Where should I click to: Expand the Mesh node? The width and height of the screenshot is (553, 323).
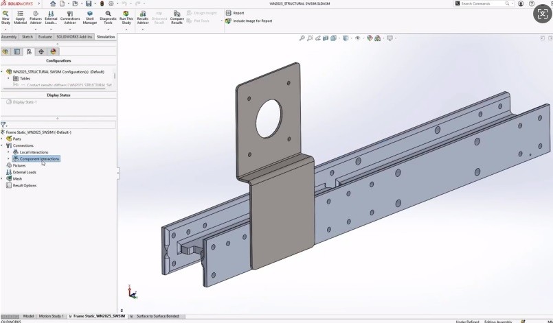(2, 179)
